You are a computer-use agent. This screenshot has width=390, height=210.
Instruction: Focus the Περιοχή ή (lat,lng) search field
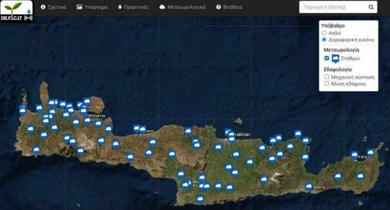click(332, 7)
